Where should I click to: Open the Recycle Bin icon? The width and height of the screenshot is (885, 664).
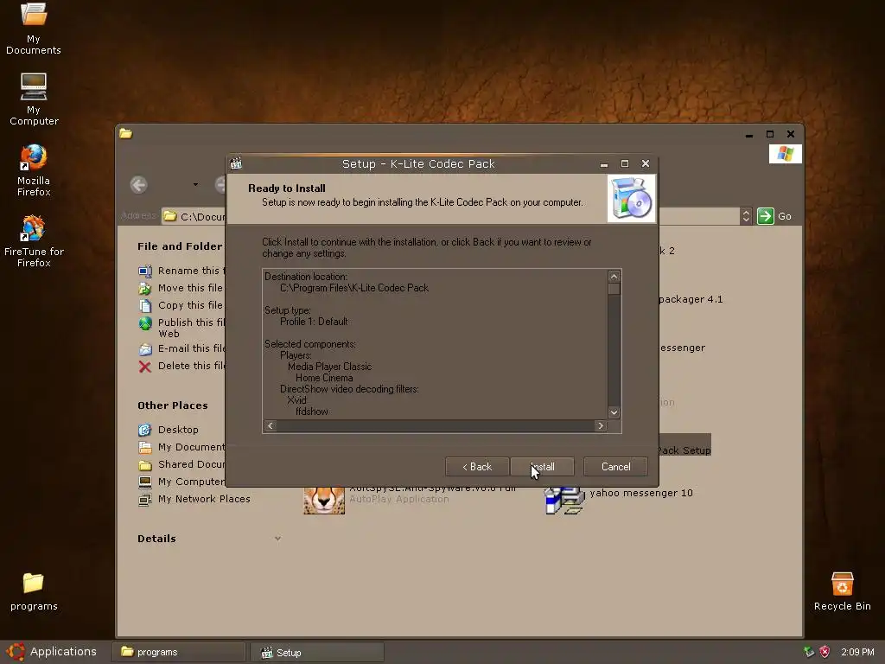[842, 591]
